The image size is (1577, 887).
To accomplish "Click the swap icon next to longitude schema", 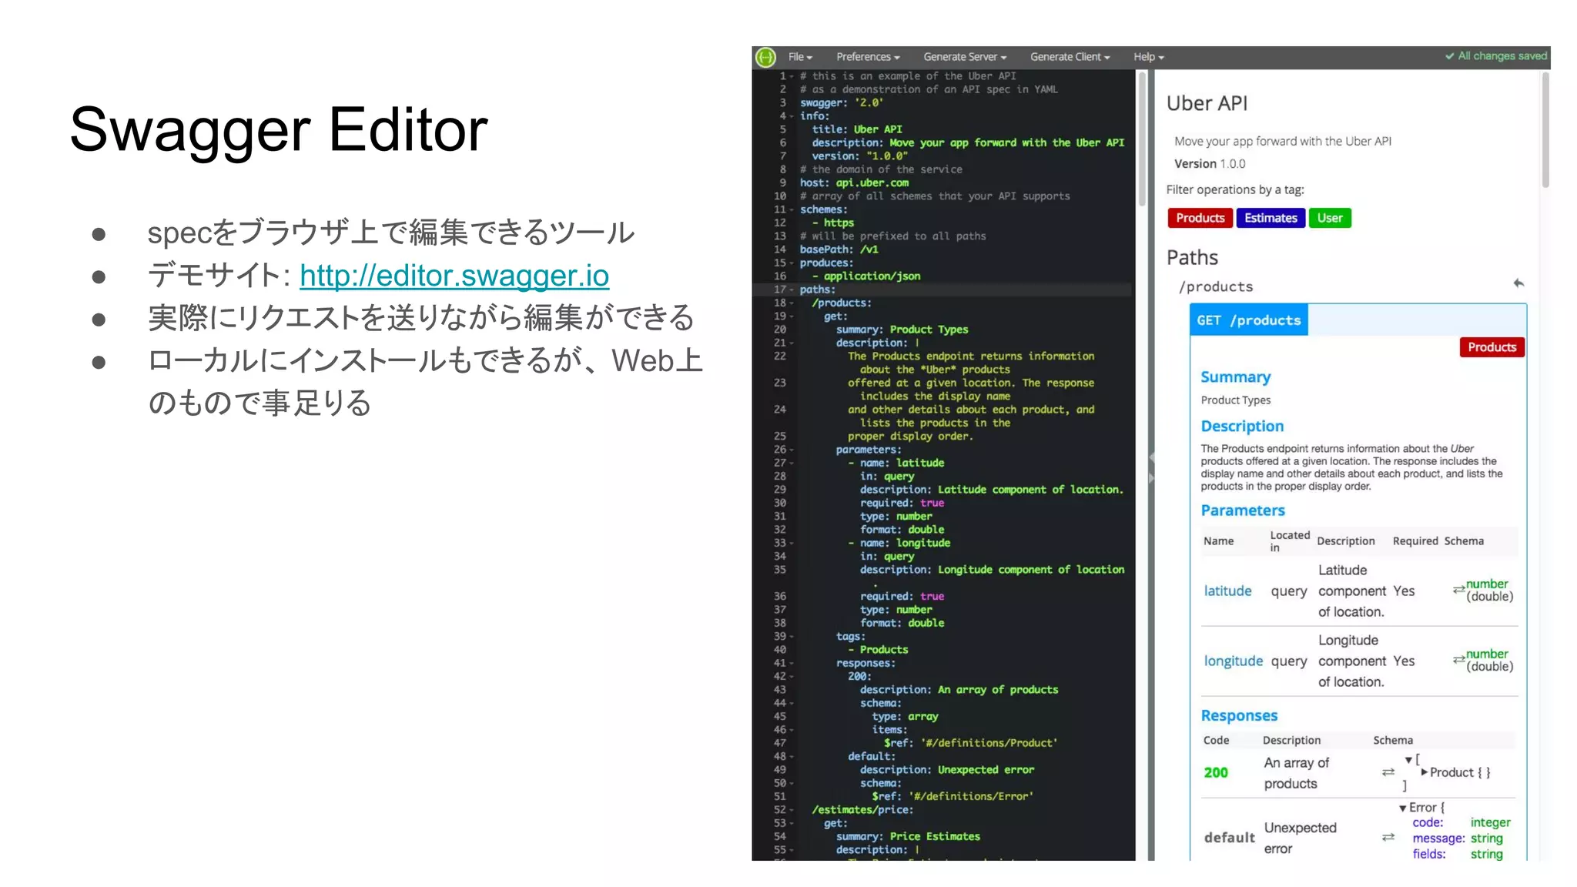I will pyautogui.click(x=1458, y=660).
